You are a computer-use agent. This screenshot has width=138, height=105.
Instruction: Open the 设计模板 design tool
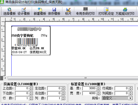tap(23, 11)
